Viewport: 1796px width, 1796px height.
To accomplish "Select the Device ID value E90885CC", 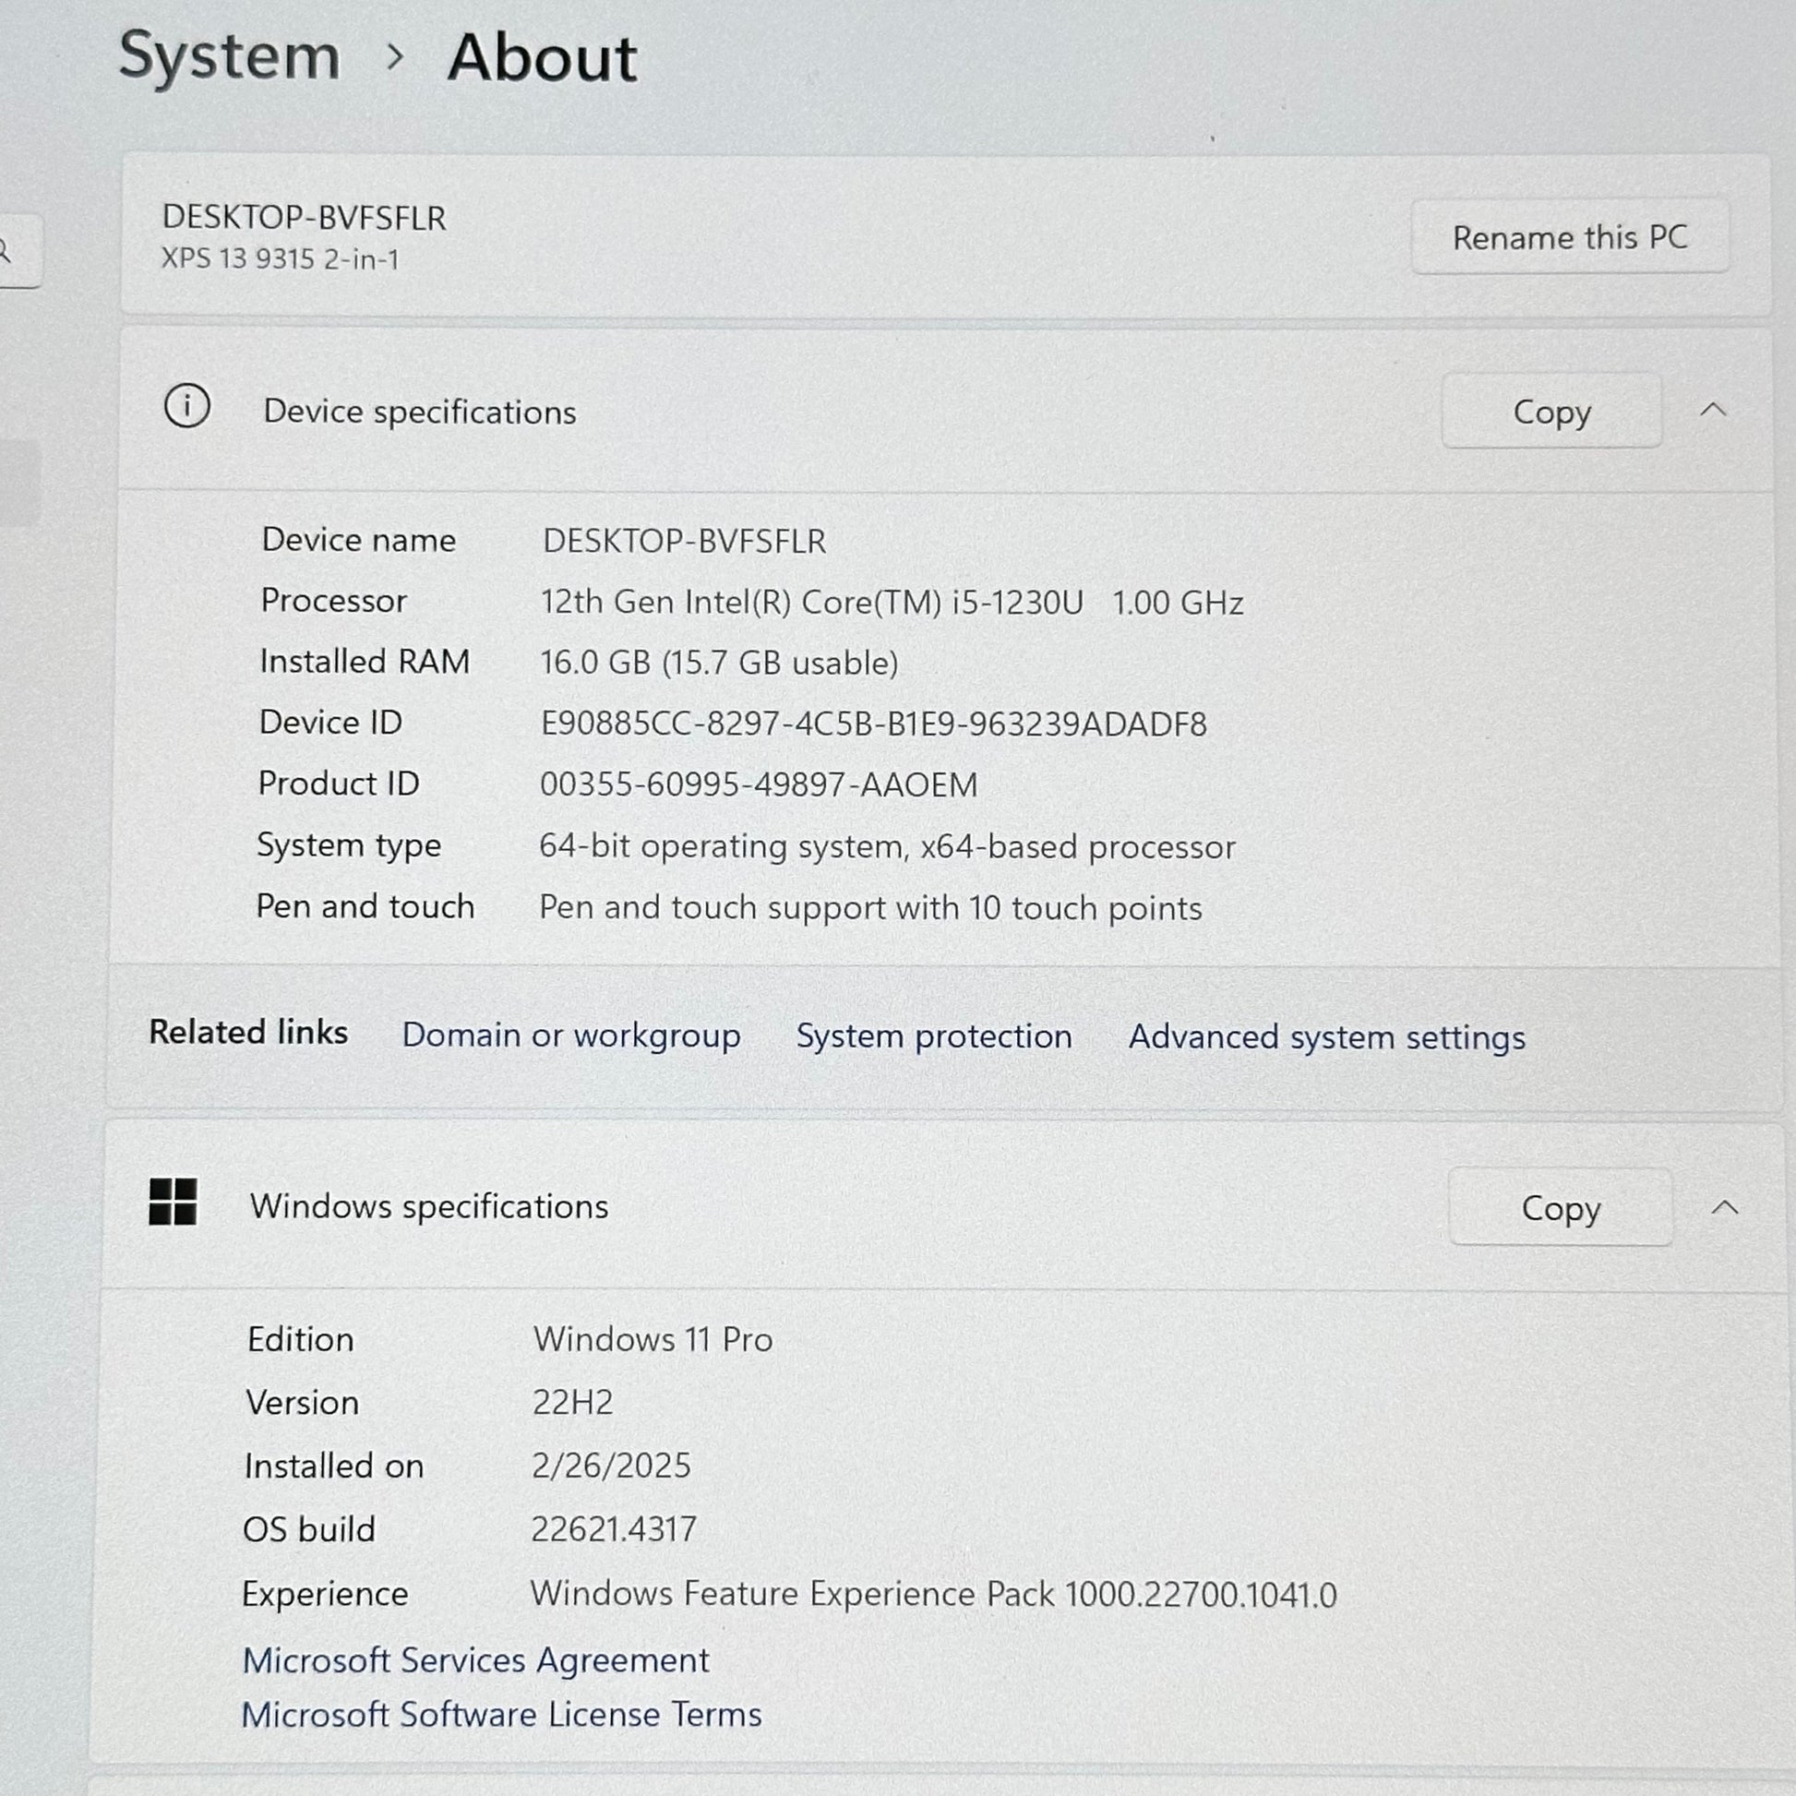I will click(x=873, y=724).
